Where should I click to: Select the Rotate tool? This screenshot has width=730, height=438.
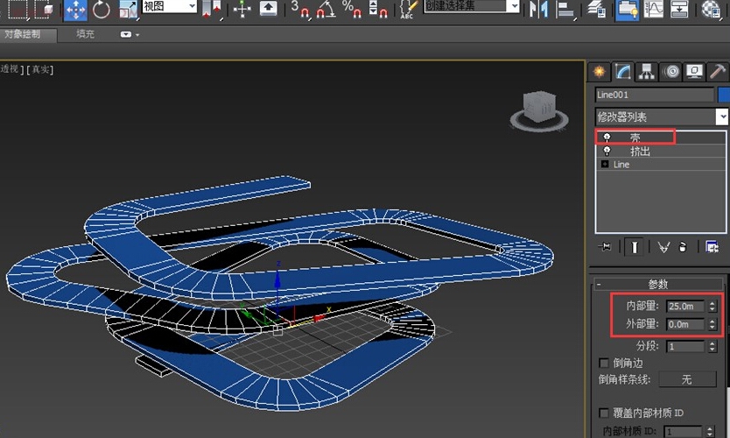point(101,10)
